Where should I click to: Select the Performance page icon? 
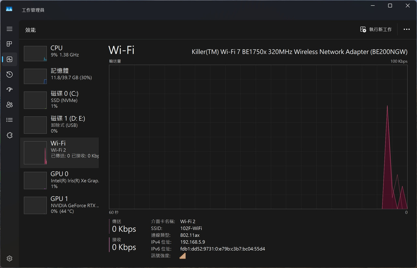[9, 59]
